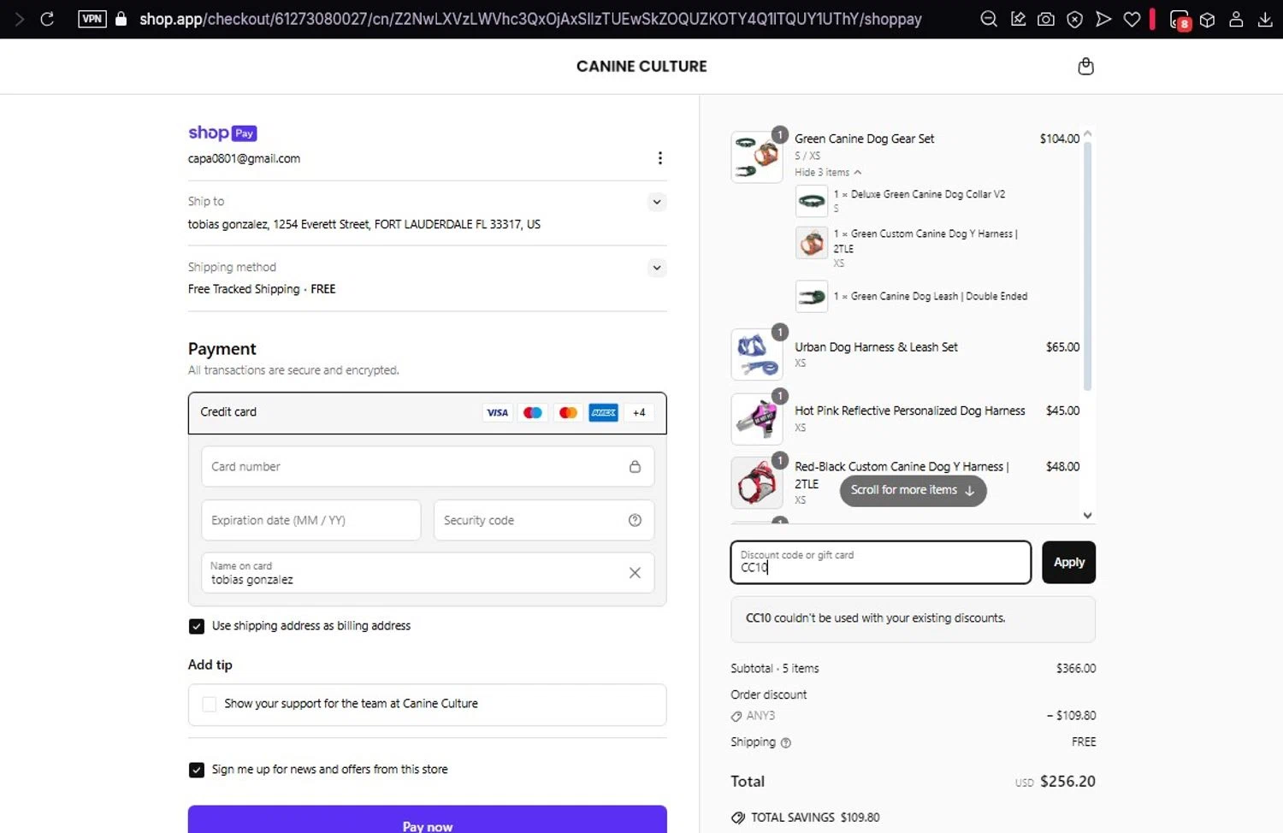
Task: Click the Apply discount button
Action: click(x=1068, y=562)
